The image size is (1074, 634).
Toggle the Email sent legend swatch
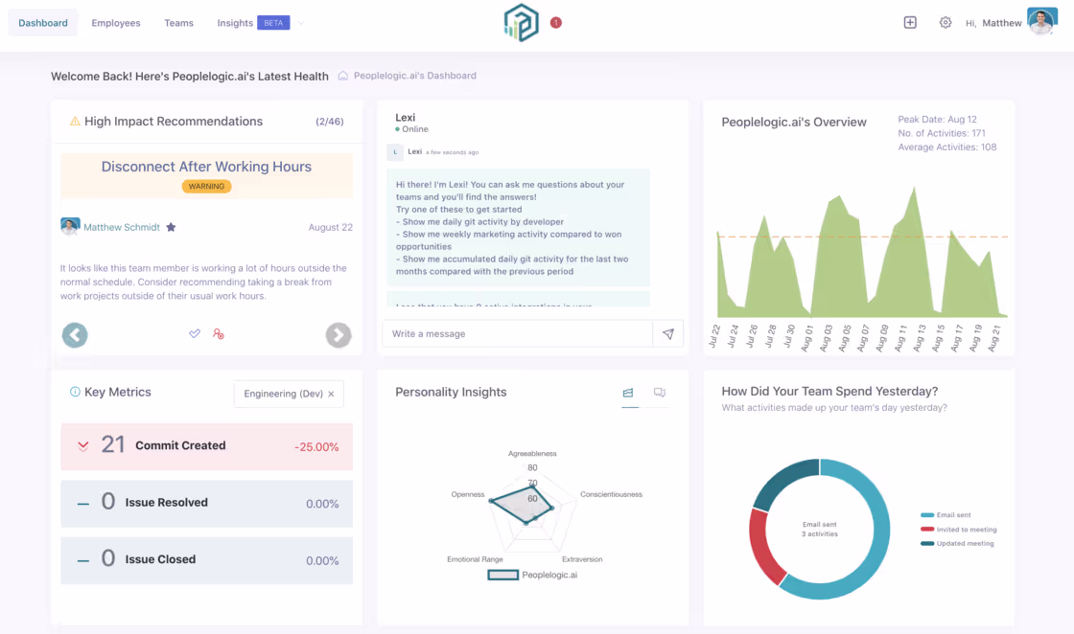click(x=927, y=515)
